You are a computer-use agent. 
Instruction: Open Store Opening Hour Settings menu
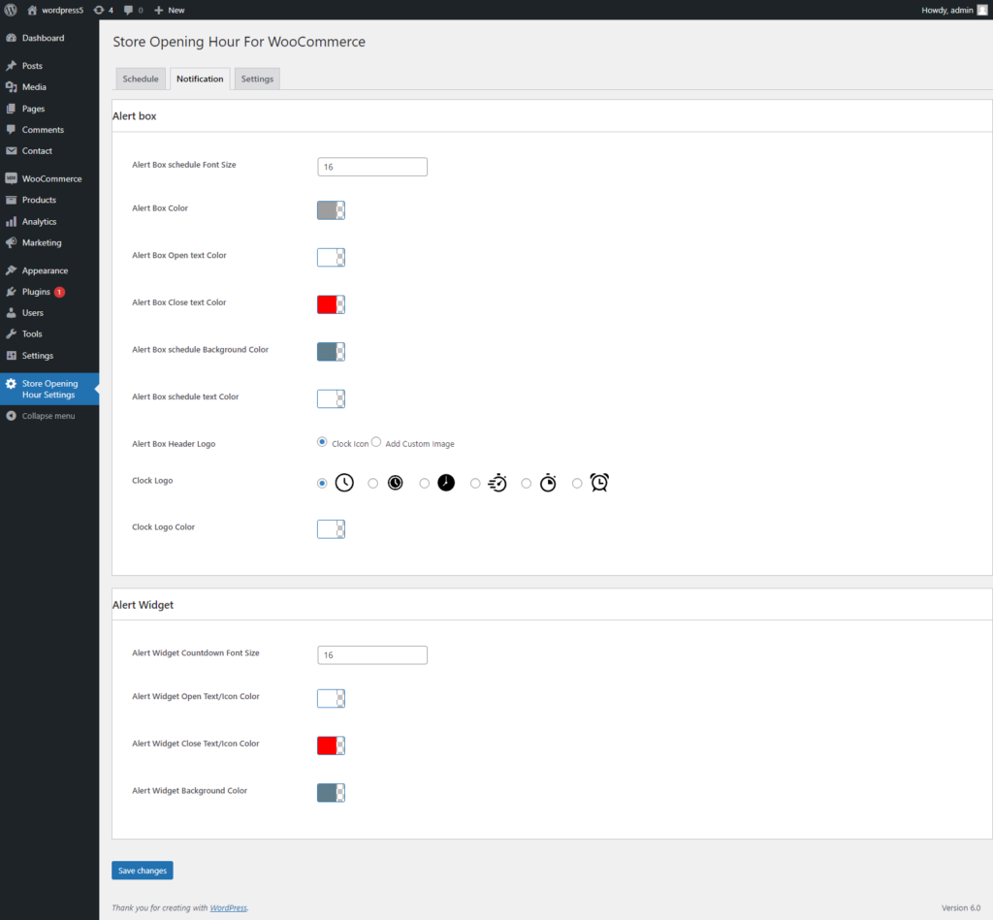click(49, 389)
